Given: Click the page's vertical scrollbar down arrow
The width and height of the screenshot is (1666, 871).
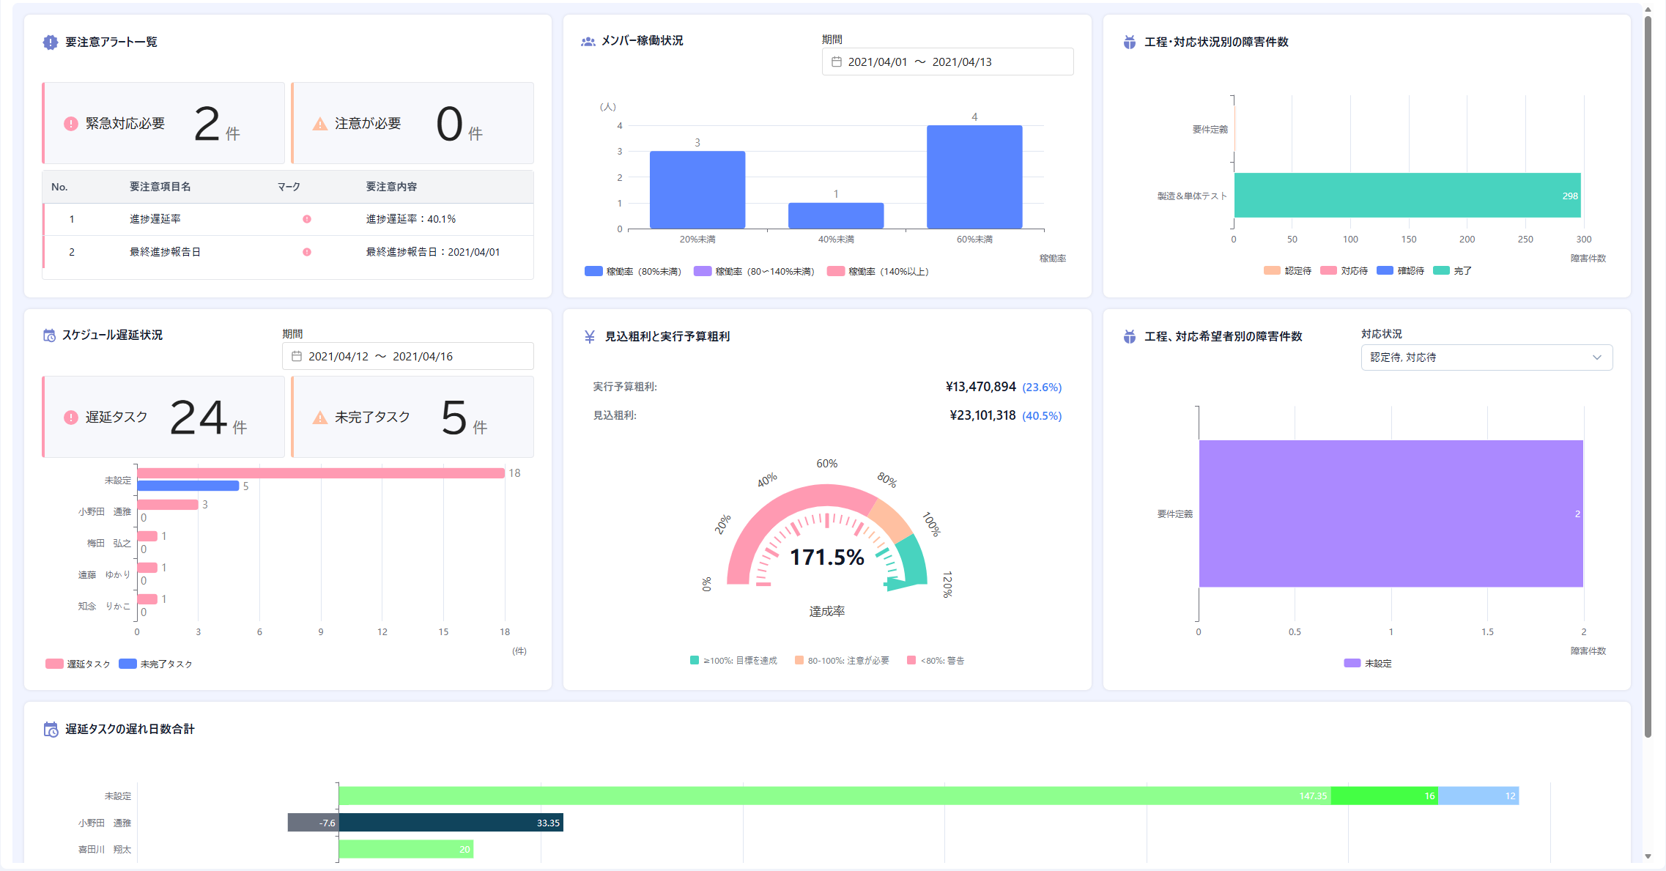Looking at the screenshot, I should pos(1648,856).
